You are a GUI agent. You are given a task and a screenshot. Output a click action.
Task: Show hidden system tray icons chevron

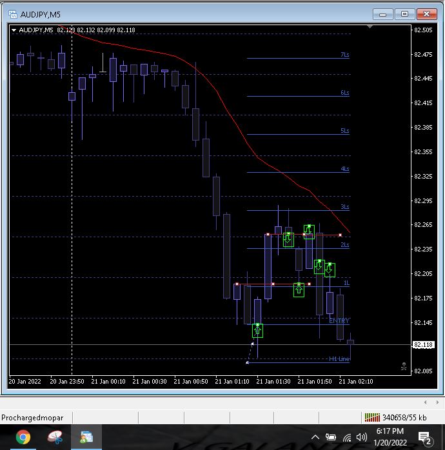[315, 437]
